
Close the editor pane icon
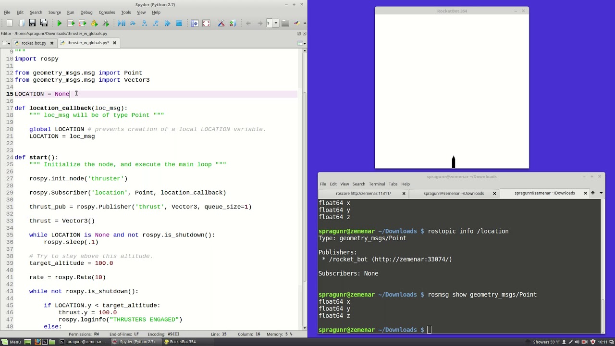coord(304,33)
